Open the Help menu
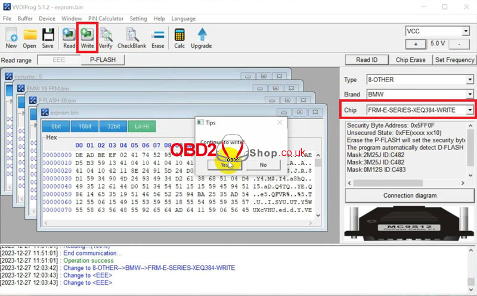 [159, 18]
